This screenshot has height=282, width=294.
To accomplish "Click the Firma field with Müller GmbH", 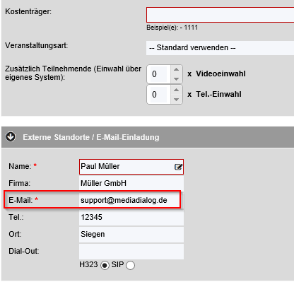I will (x=131, y=183).
